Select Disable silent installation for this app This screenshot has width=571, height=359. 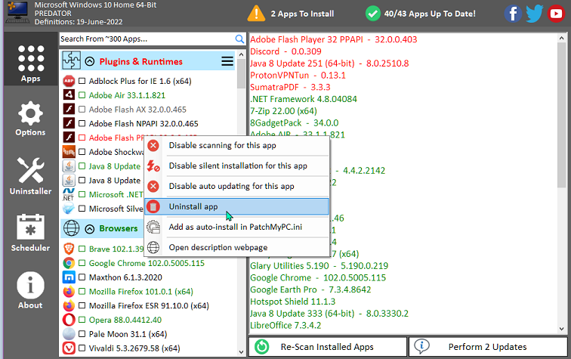(x=236, y=166)
